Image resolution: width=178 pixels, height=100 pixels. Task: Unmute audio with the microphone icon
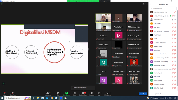pos(4,93)
